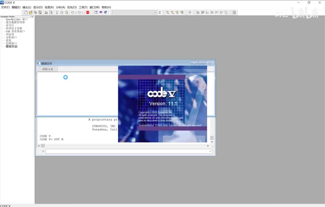Select 列表项 in navigation tree
325x207 pixels.
point(10,34)
